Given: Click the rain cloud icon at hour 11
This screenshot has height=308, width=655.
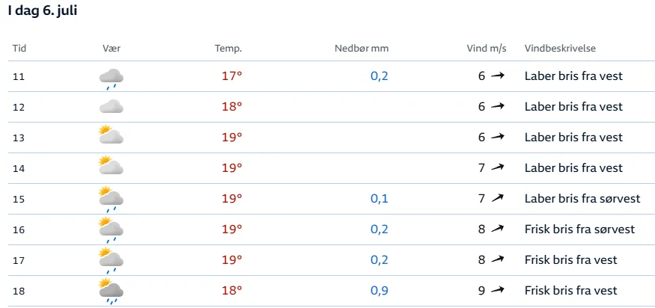Looking at the screenshot, I should pos(111,78).
